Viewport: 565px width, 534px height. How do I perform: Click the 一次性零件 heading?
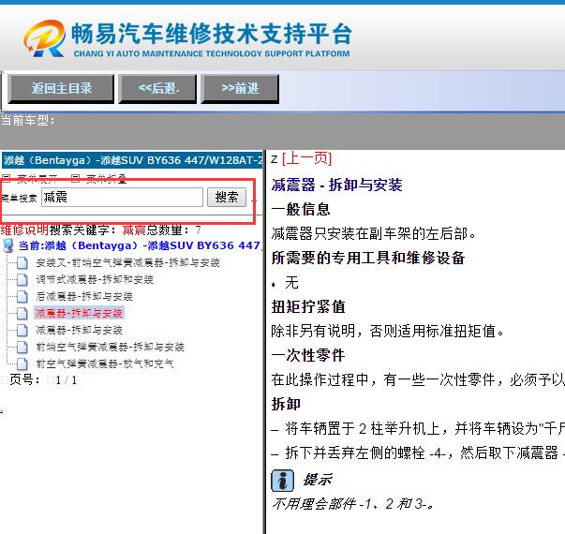pyautogui.click(x=308, y=356)
